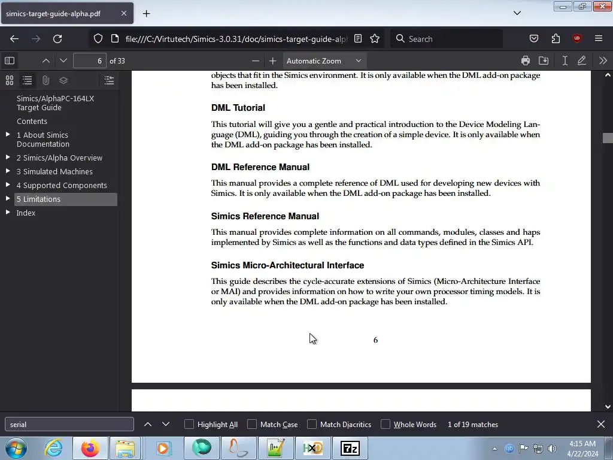Open Automatic Zoom dropdown
This screenshot has width=613, height=460.
(x=324, y=61)
